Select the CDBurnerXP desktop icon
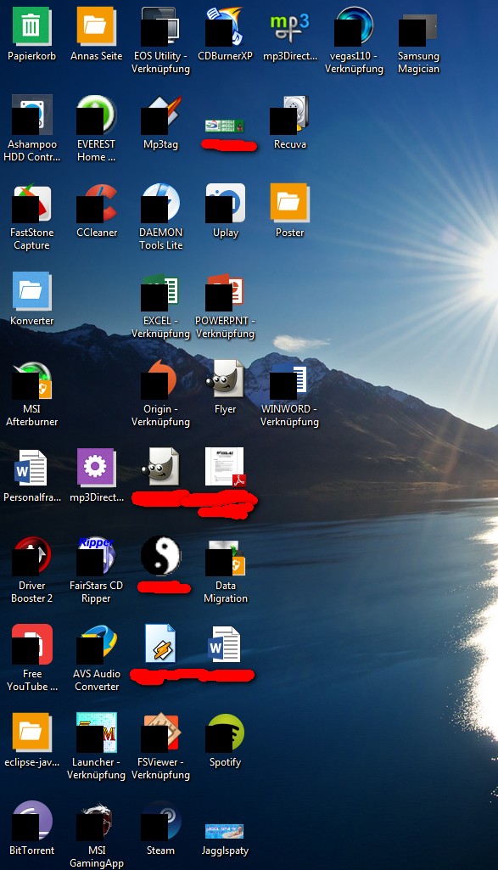 pos(225,26)
